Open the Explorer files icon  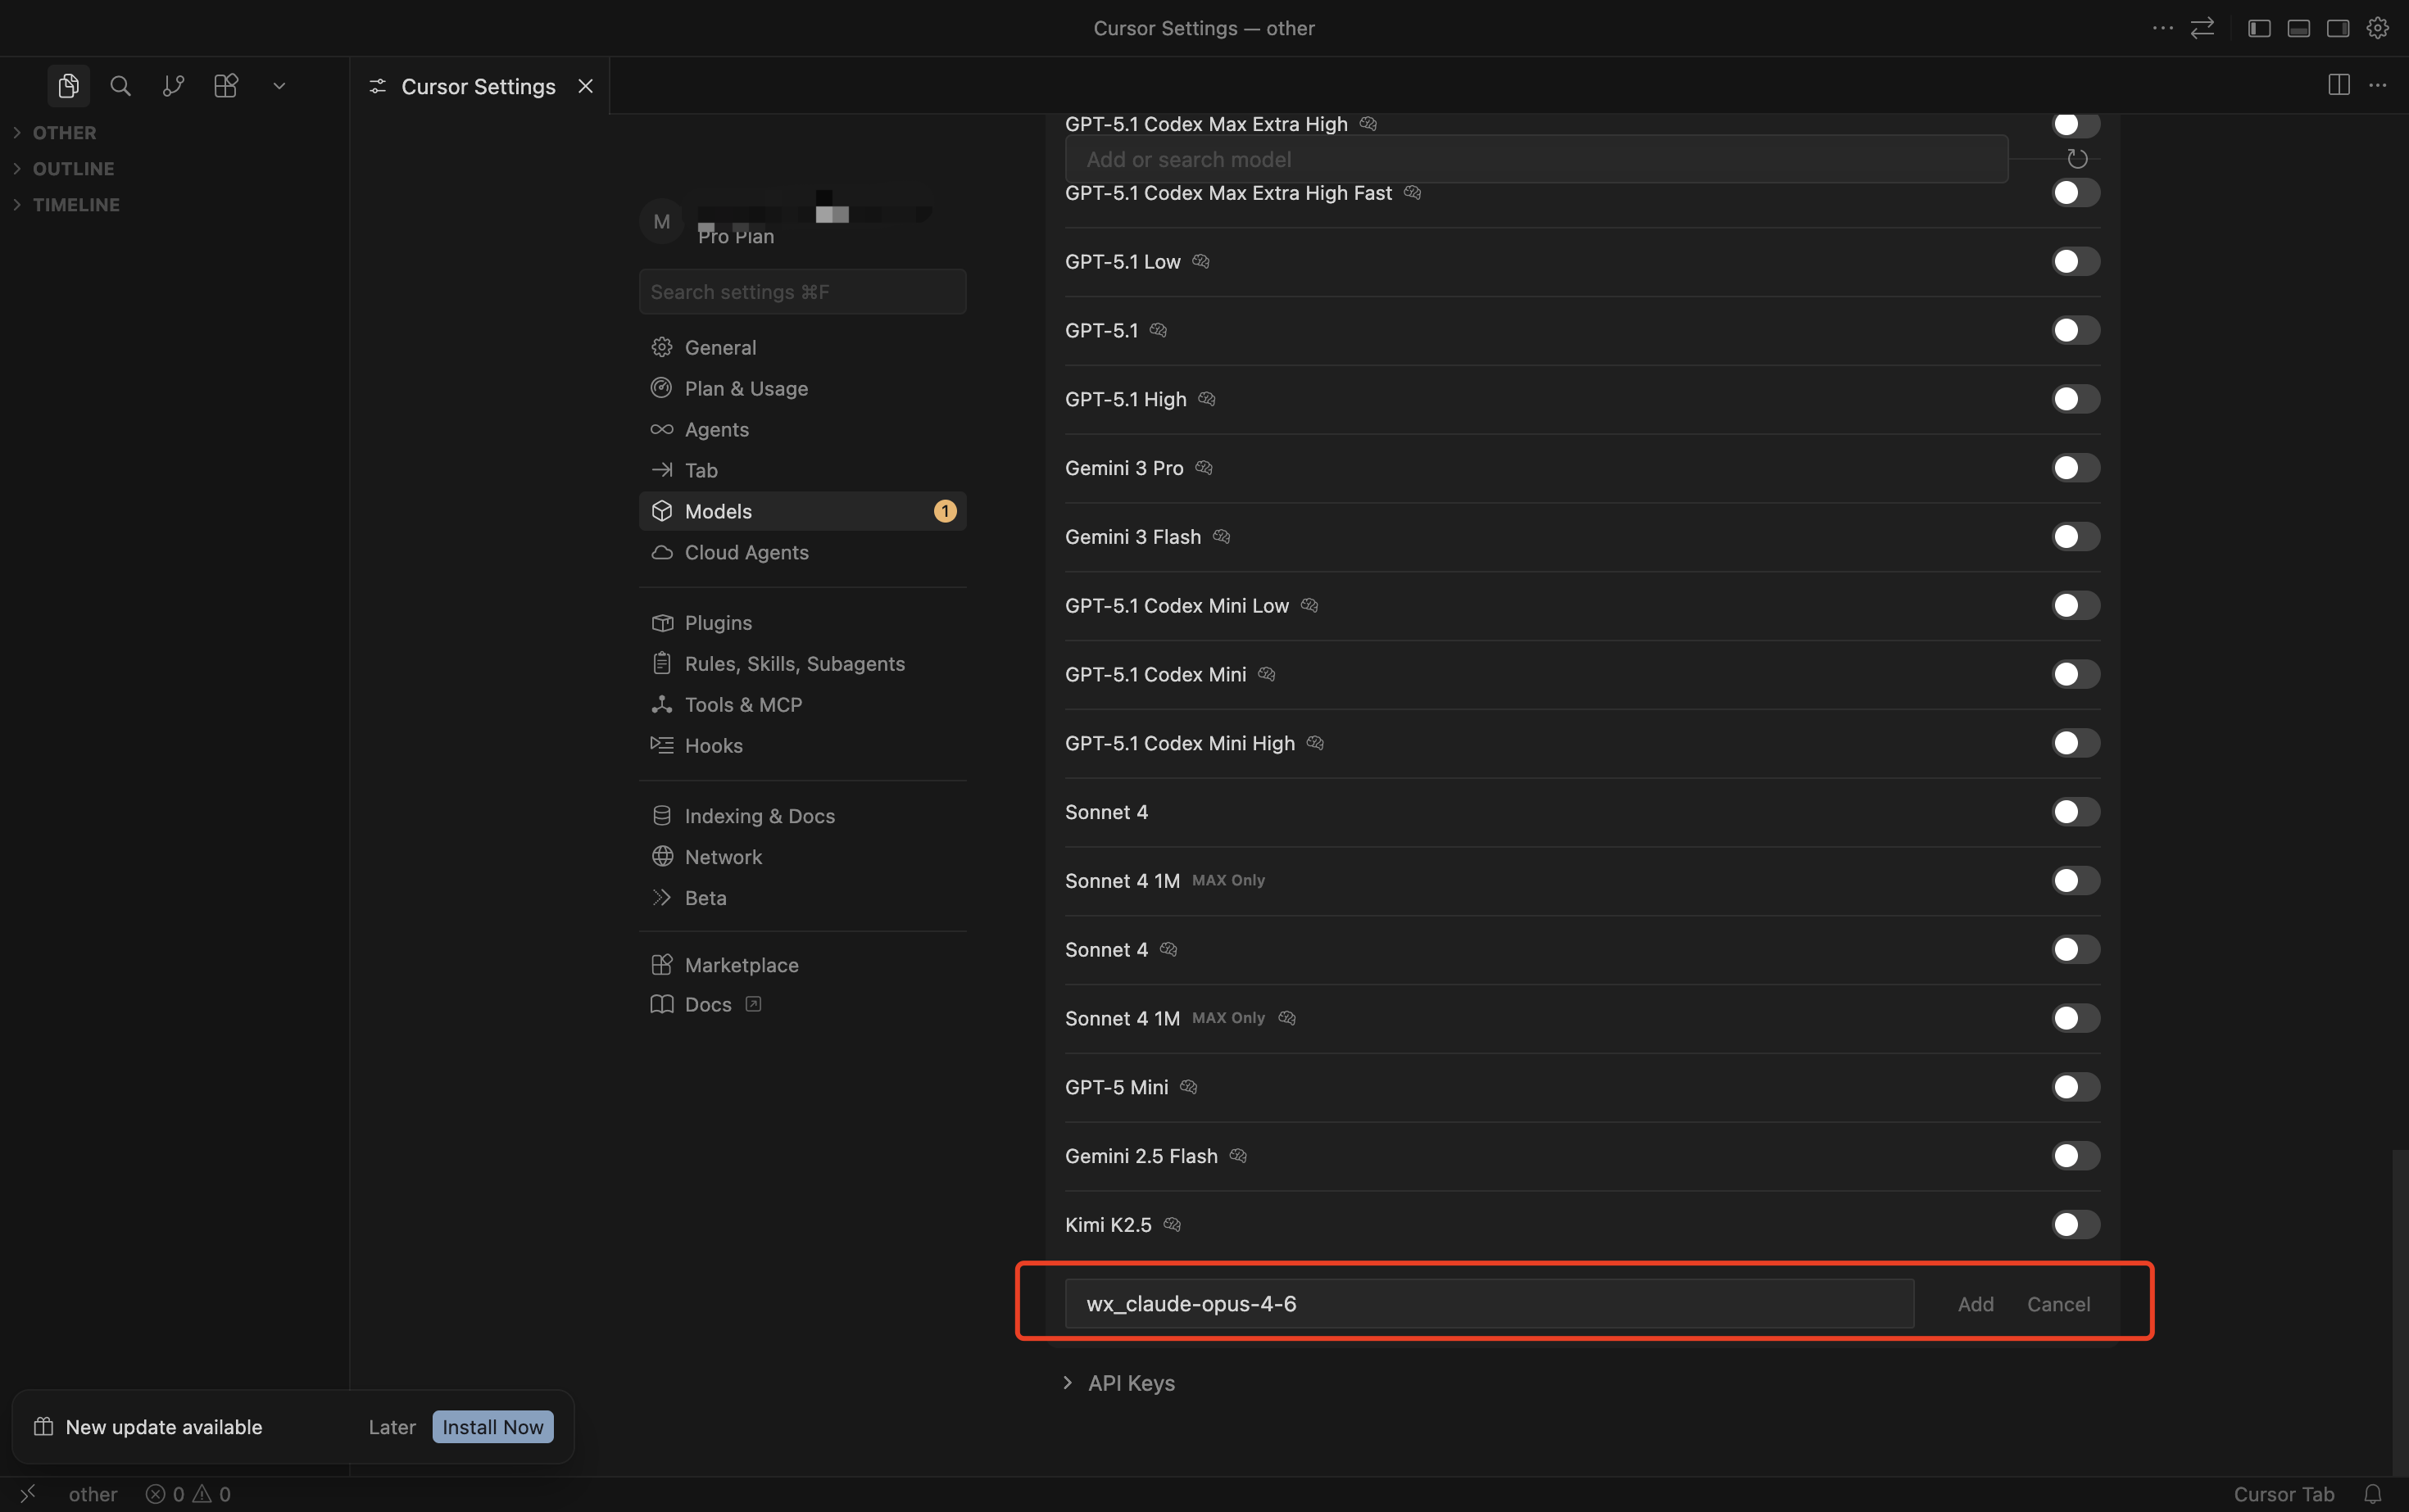click(68, 86)
